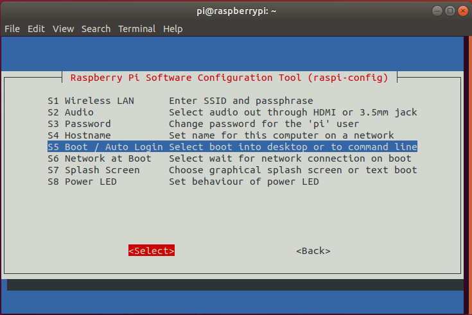
Task: Click 'Select wait for network connection on boot'
Action: [290, 158]
